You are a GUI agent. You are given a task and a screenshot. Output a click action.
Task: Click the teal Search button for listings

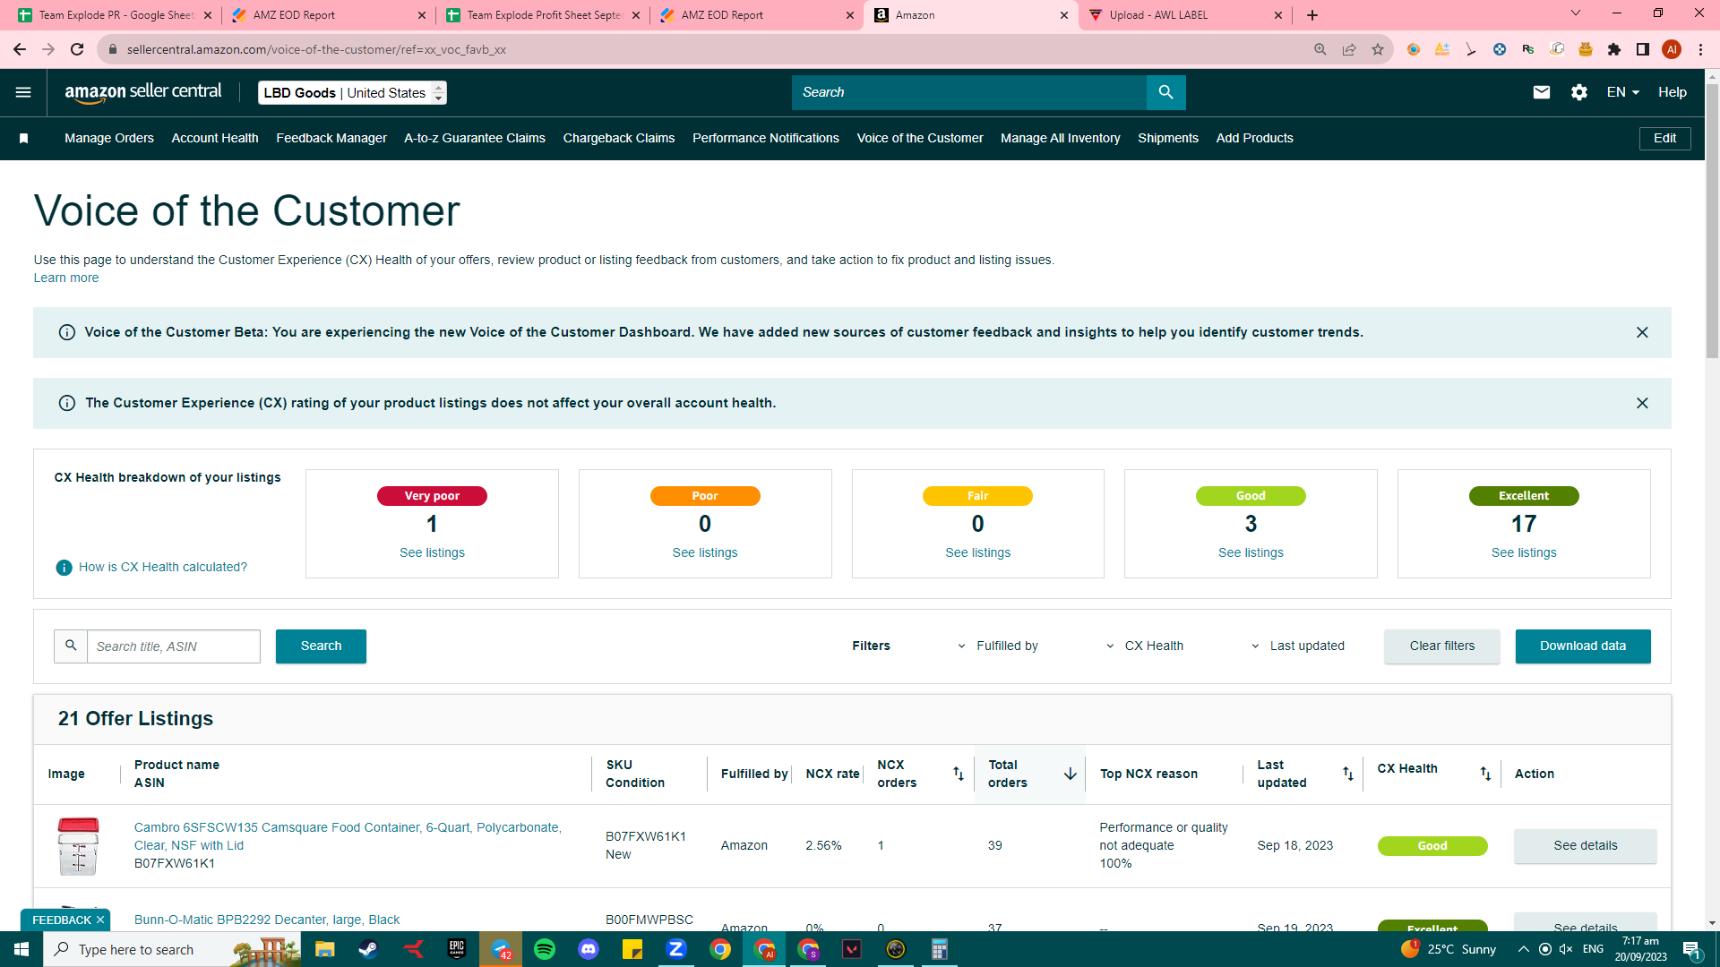(321, 646)
